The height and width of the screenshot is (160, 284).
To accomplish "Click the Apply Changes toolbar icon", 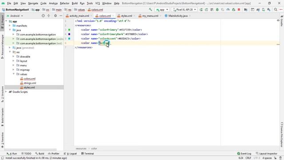I will pyautogui.click(x=206, y=10).
